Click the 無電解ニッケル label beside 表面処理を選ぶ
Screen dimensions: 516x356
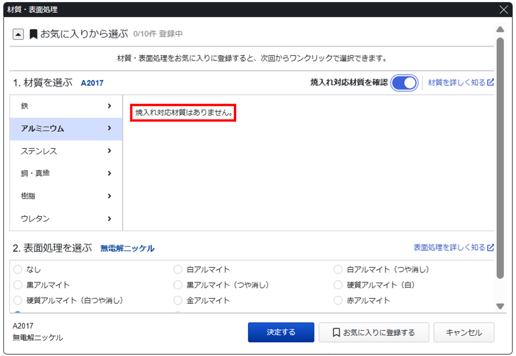[x=127, y=248]
